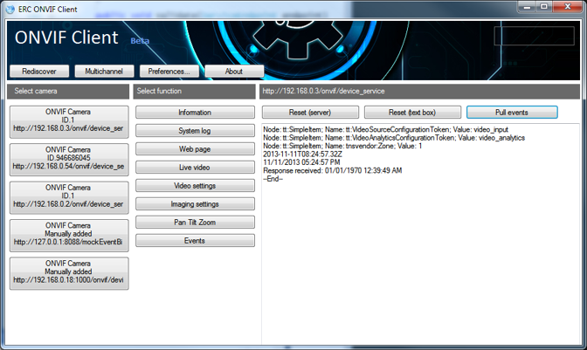The width and height of the screenshot is (587, 350).
Task: Click the line with Value: video_analytics
Action: click(394, 138)
